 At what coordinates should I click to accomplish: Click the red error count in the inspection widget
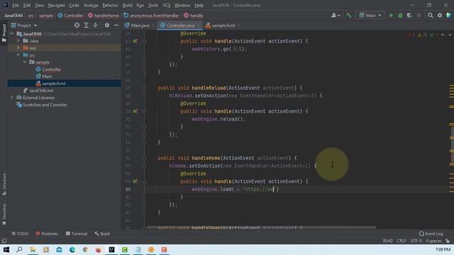coord(411,35)
